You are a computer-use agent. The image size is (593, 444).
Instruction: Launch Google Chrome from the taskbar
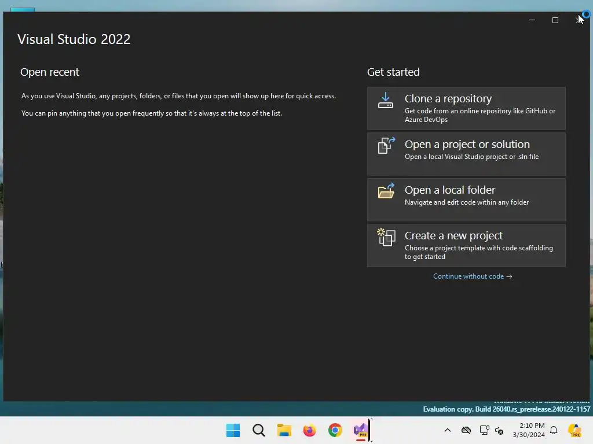pos(335,430)
